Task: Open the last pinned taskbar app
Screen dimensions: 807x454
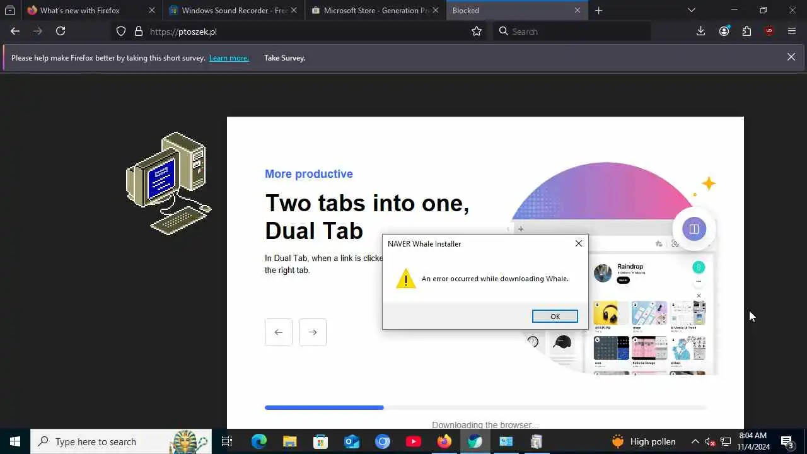Action: 537,441
